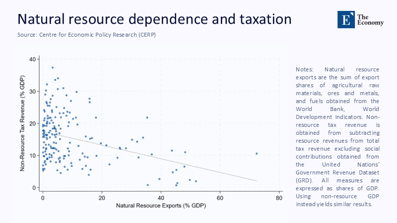Select the far-right outlier data point
The height and width of the screenshot is (223, 397).
tap(257, 154)
